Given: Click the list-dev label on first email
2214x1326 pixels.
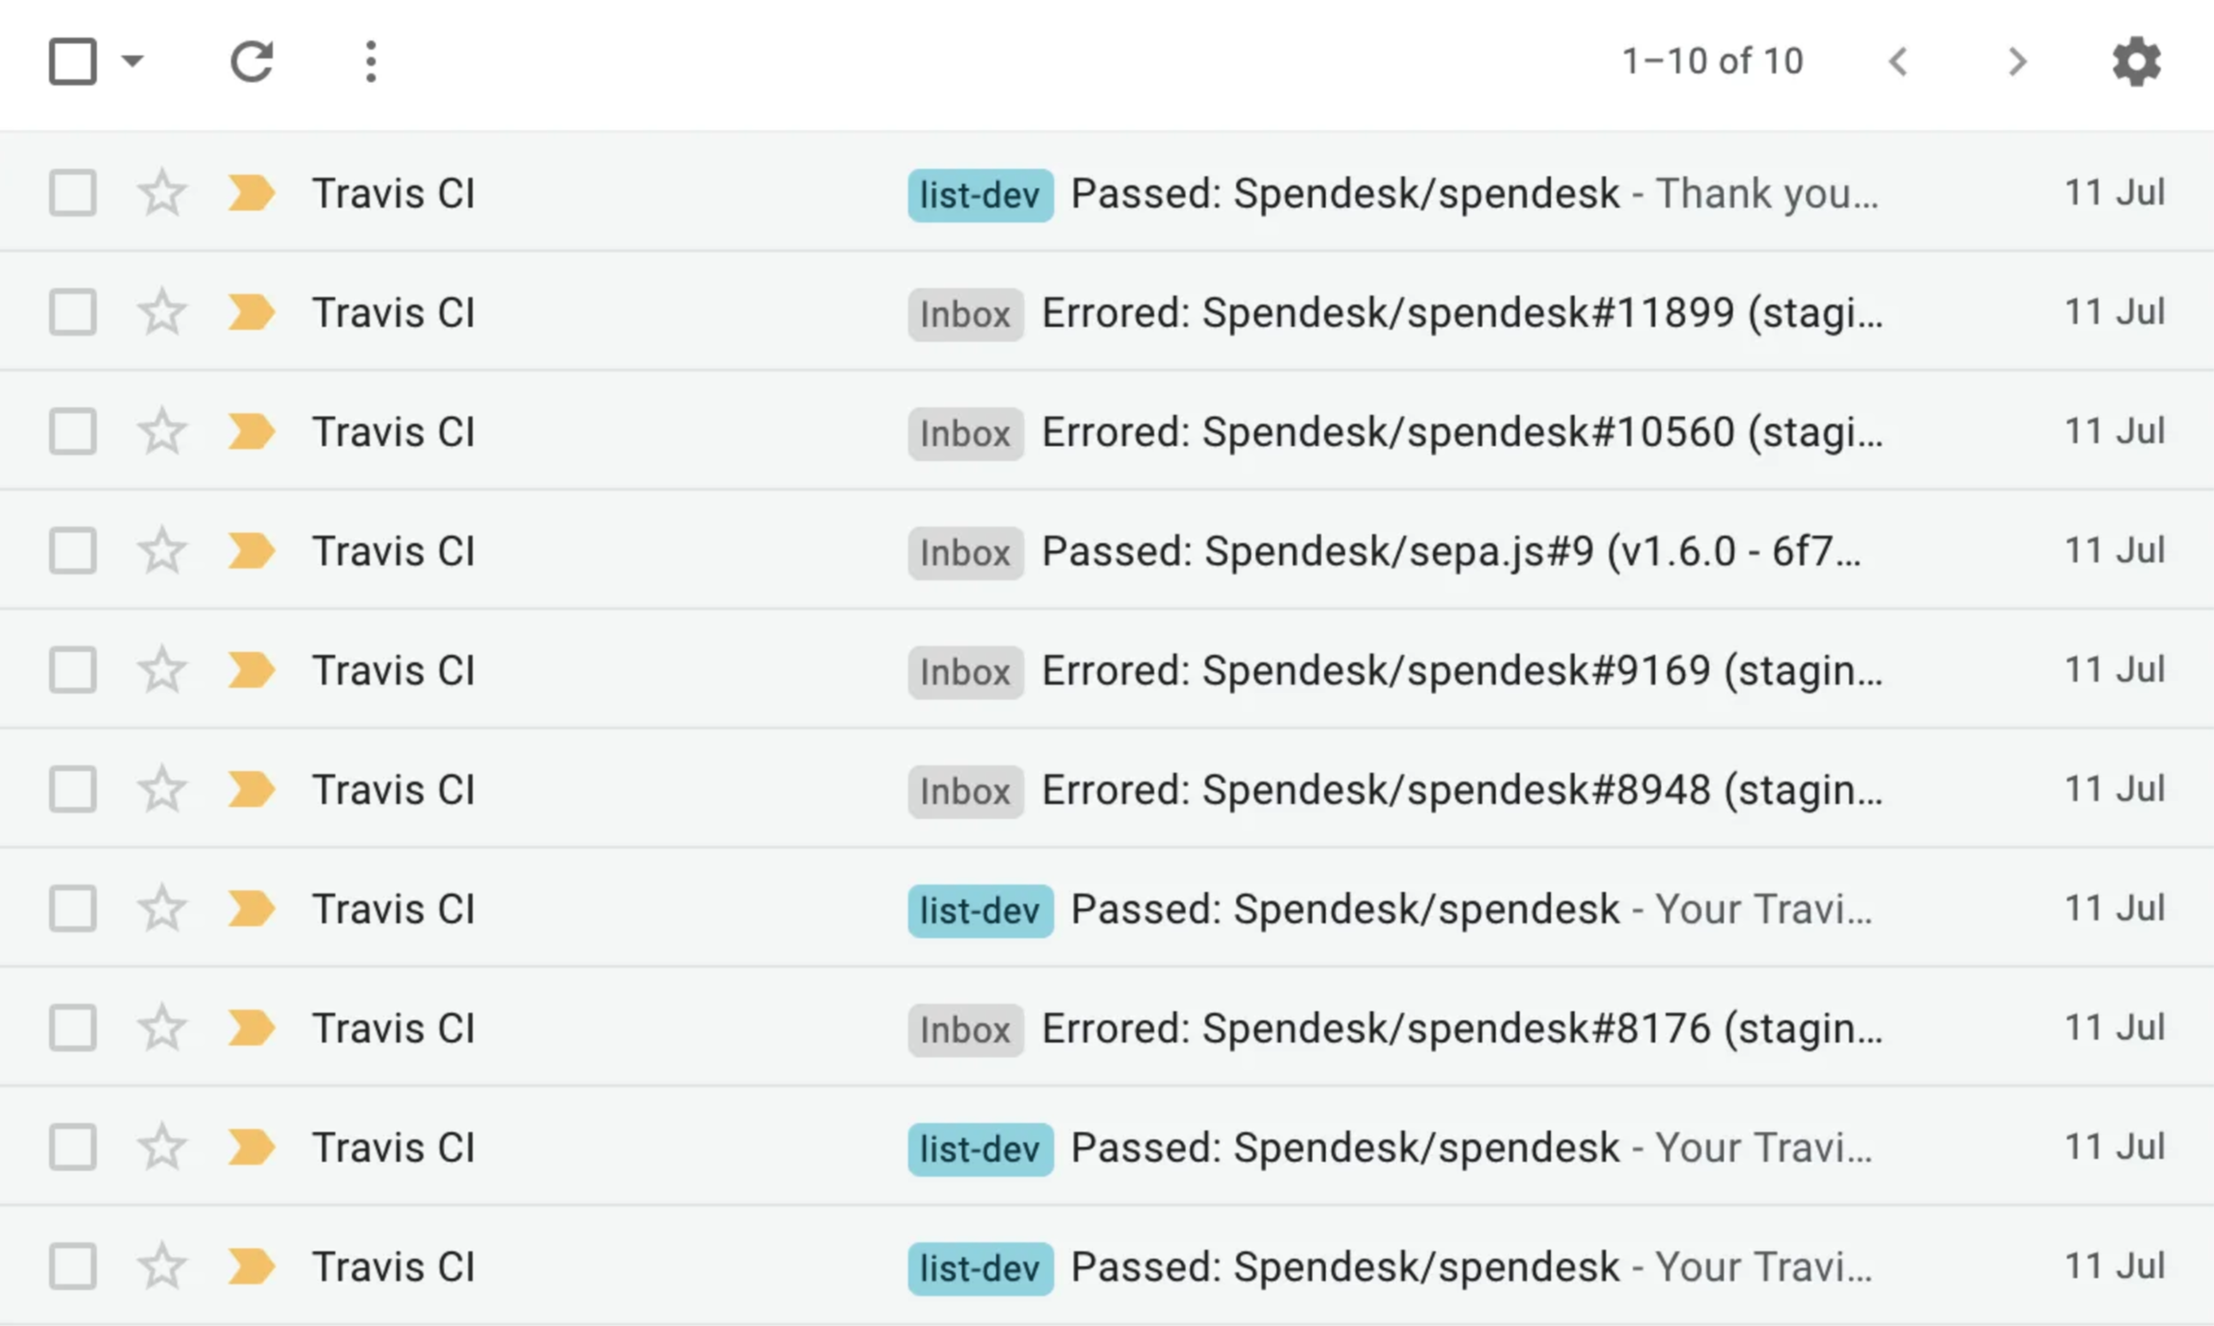Looking at the screenshot, I should tap(980, 195).
